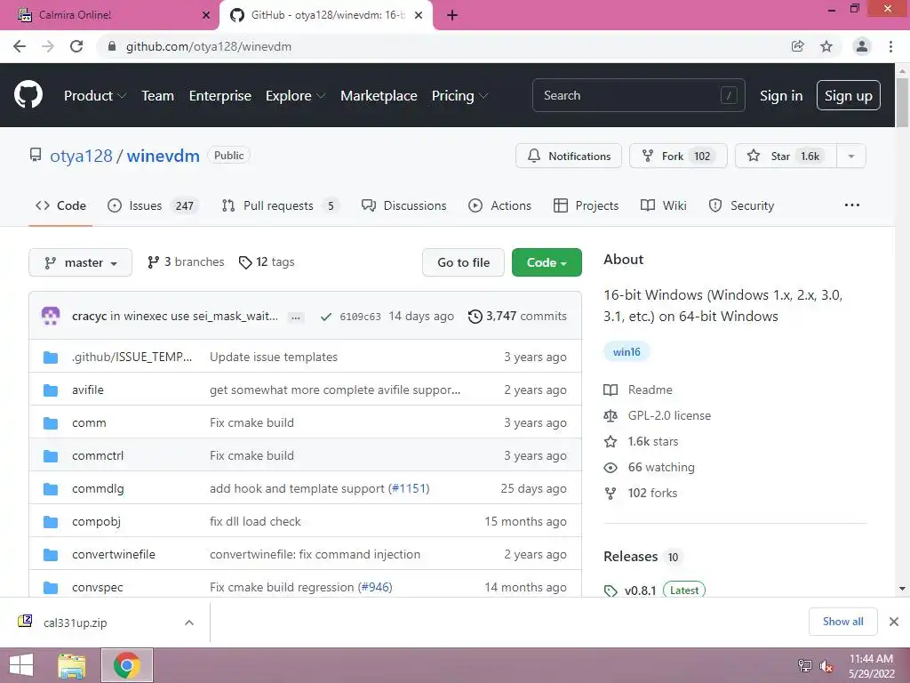The width and height of the screenshot is (910, 683).
Task: Switch to the Pull requests tab
Action: [280, 205]
